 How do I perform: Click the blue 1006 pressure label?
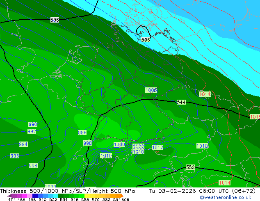[x=151, y=90]
